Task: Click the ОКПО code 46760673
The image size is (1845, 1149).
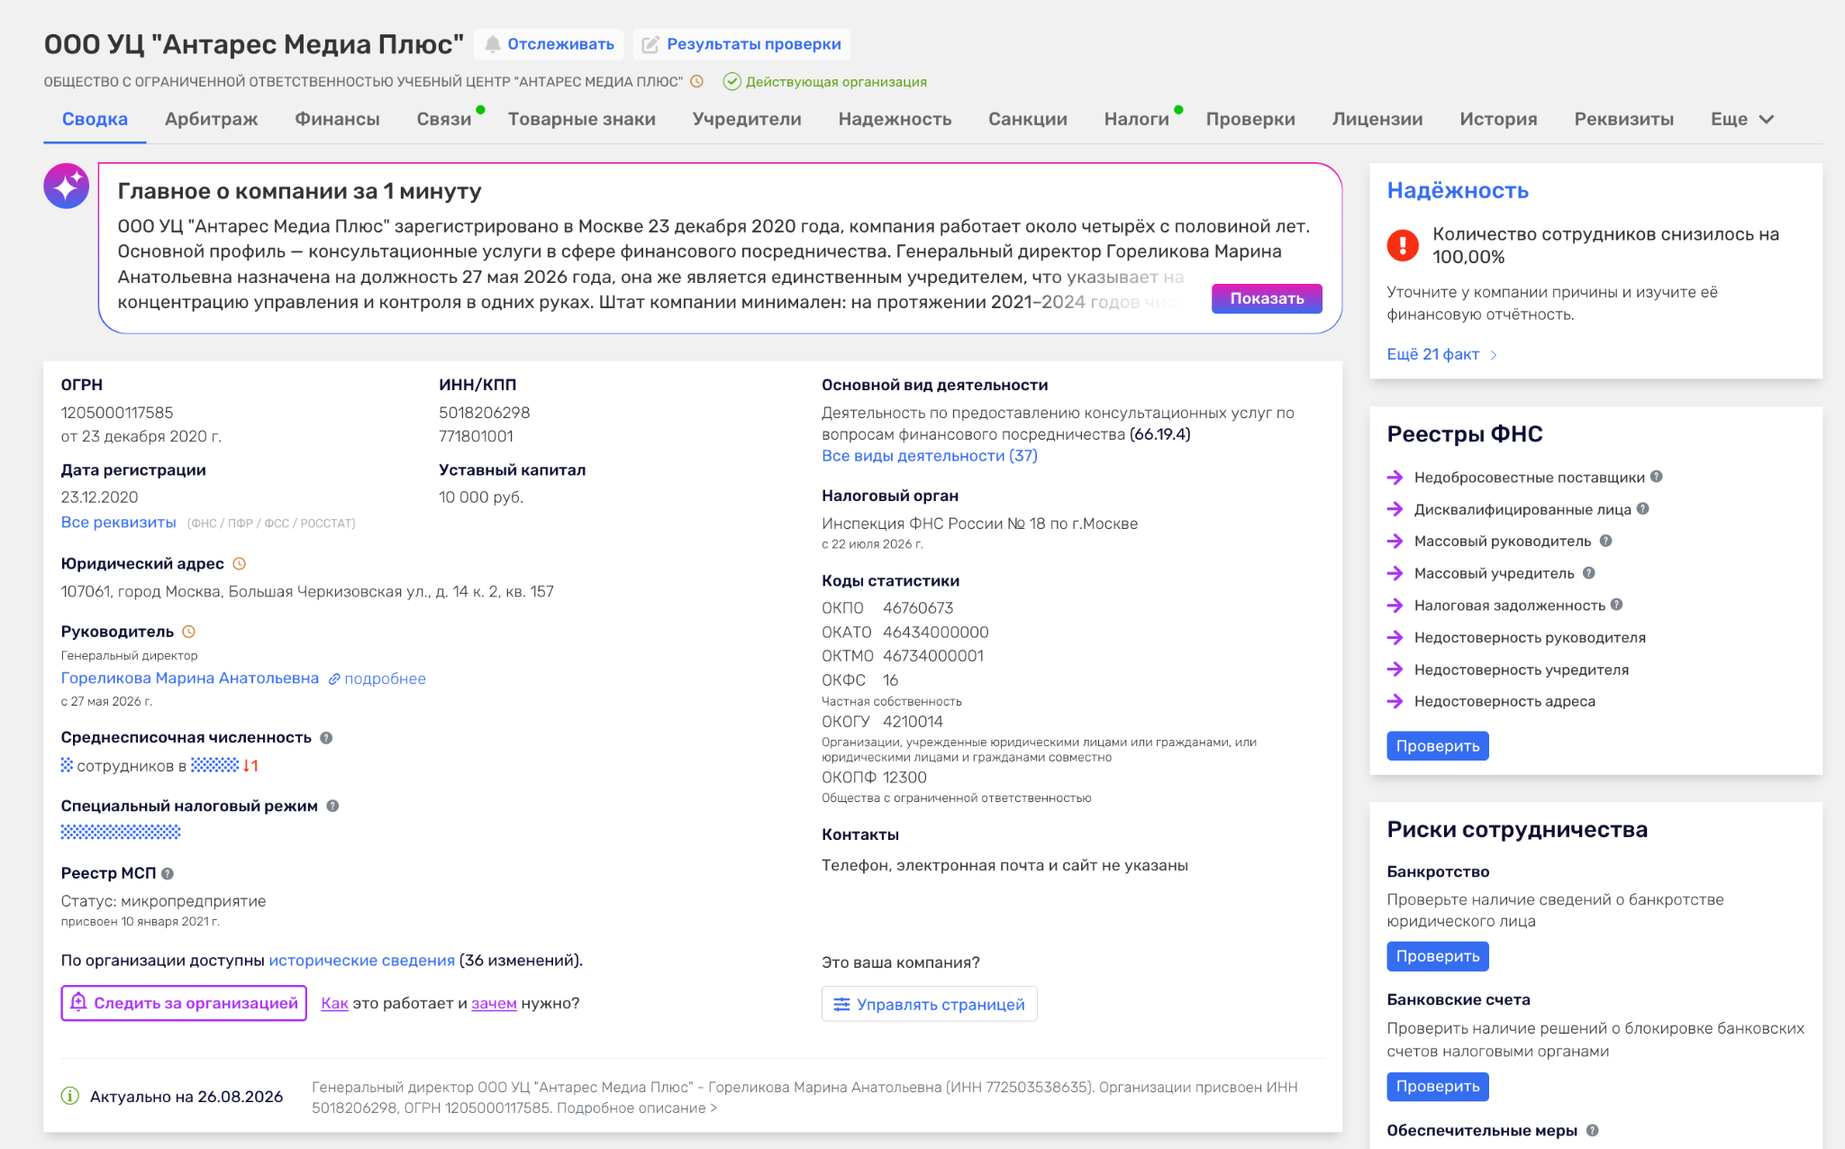Action: [918, 608]
